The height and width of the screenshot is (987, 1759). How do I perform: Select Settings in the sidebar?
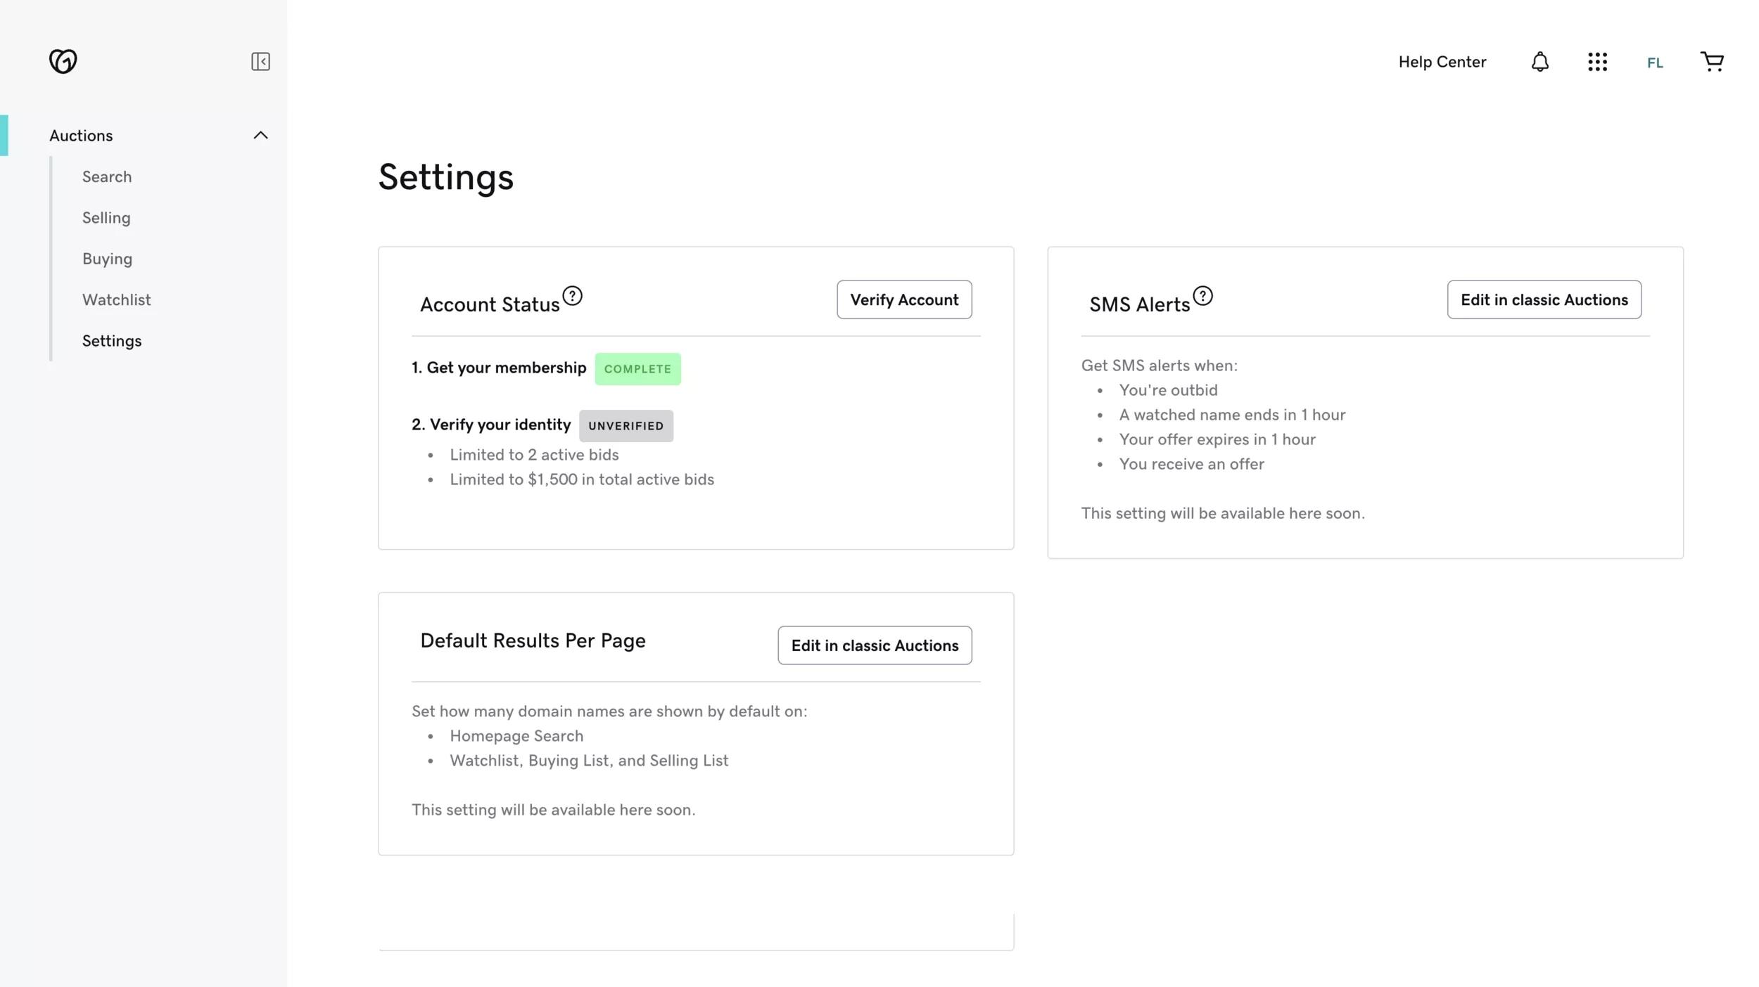click(x=112, y=341)
